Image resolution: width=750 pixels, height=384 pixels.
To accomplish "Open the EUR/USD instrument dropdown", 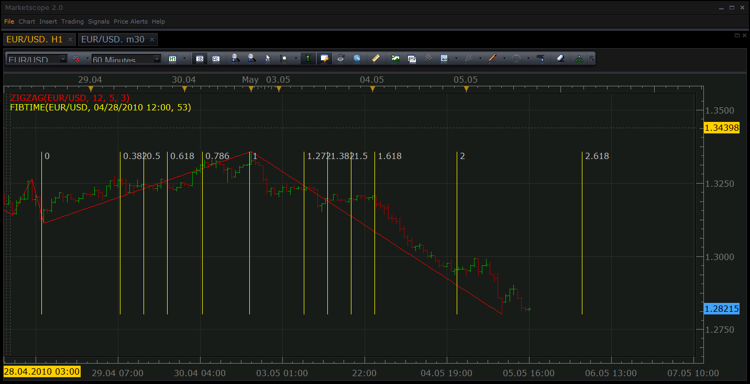I will coord(63,59).
